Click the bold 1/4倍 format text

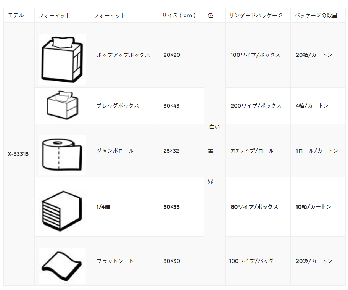[x=103, y=207]
